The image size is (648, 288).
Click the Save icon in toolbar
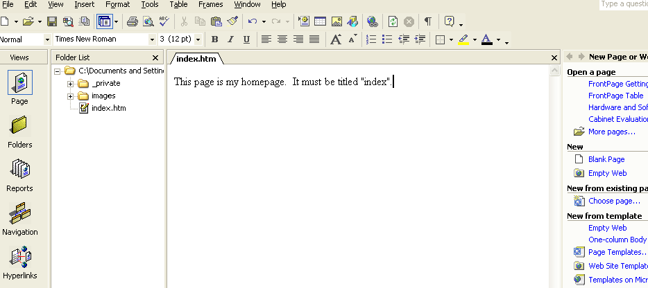coord(53,21)
